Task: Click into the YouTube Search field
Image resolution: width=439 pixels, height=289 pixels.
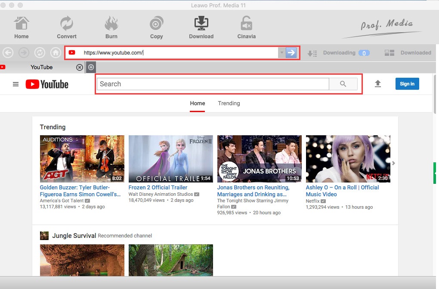Action: pos(213,84)
